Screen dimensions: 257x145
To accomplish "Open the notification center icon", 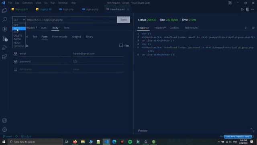I will point(252,142).
